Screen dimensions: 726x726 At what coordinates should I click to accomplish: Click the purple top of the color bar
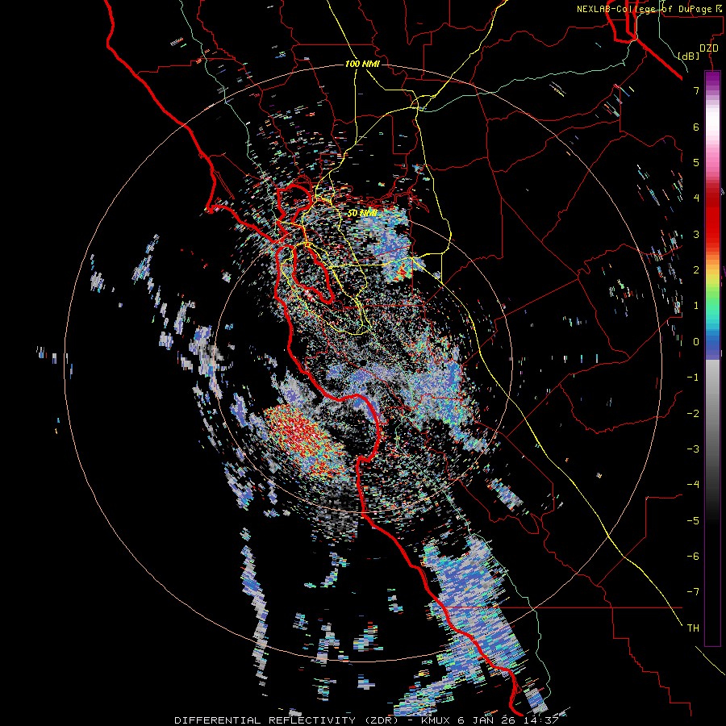tap(712, 79)
